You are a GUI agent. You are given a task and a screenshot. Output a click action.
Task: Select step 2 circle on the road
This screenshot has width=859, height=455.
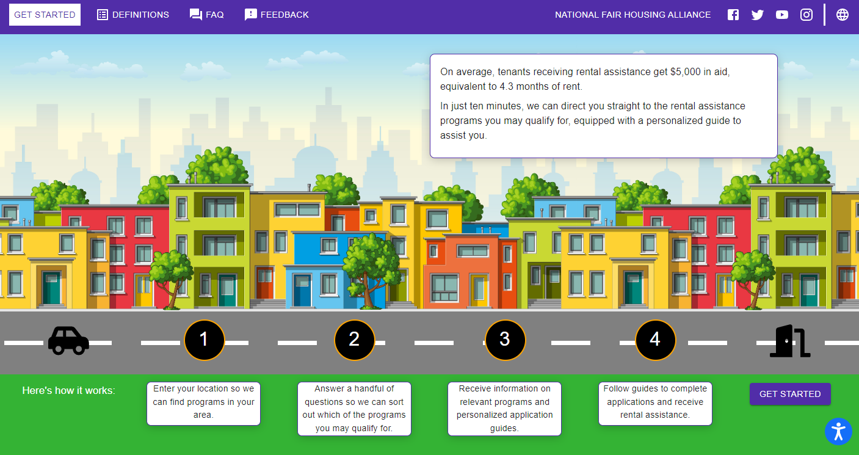pyautogui.click(x=355, y=340)
